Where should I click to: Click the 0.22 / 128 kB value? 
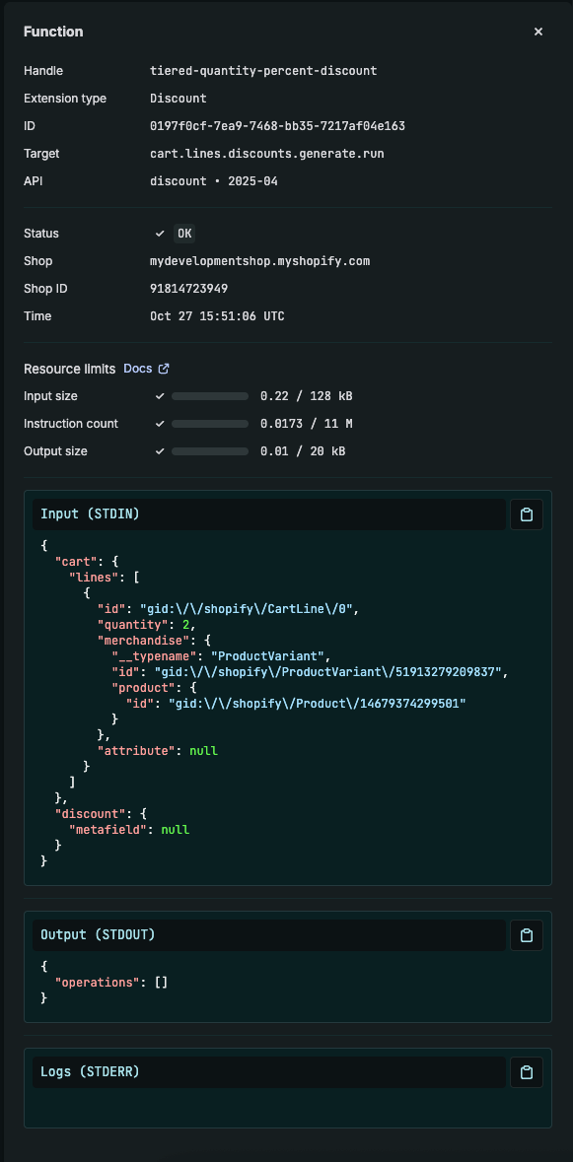click(x=306, y=396)
